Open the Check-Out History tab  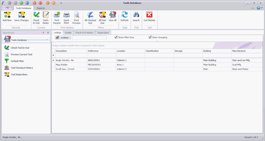point(84,33)
